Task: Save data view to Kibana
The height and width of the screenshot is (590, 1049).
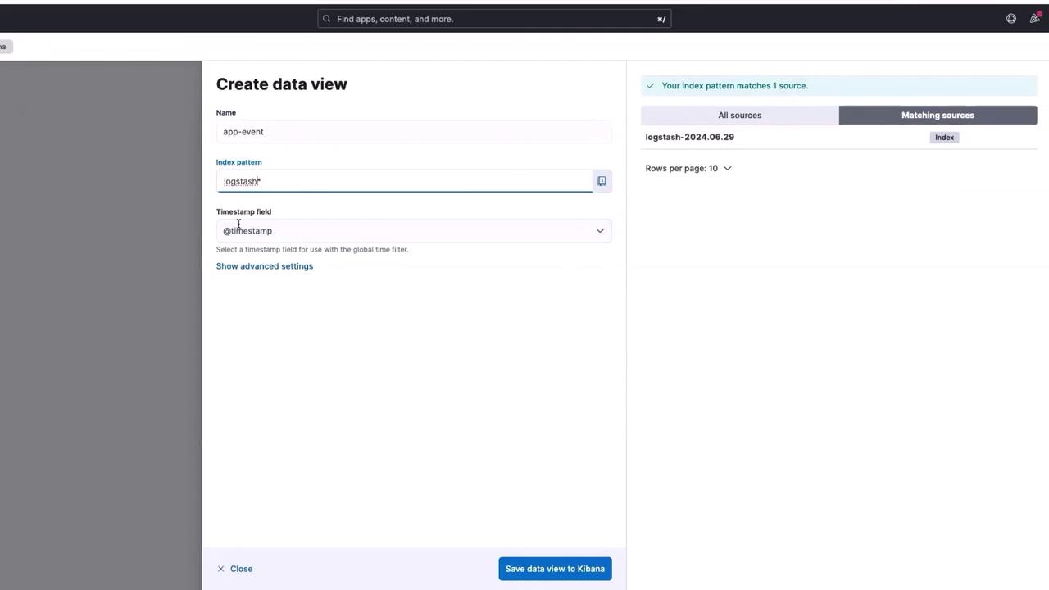Action: [x=555, y=569]
